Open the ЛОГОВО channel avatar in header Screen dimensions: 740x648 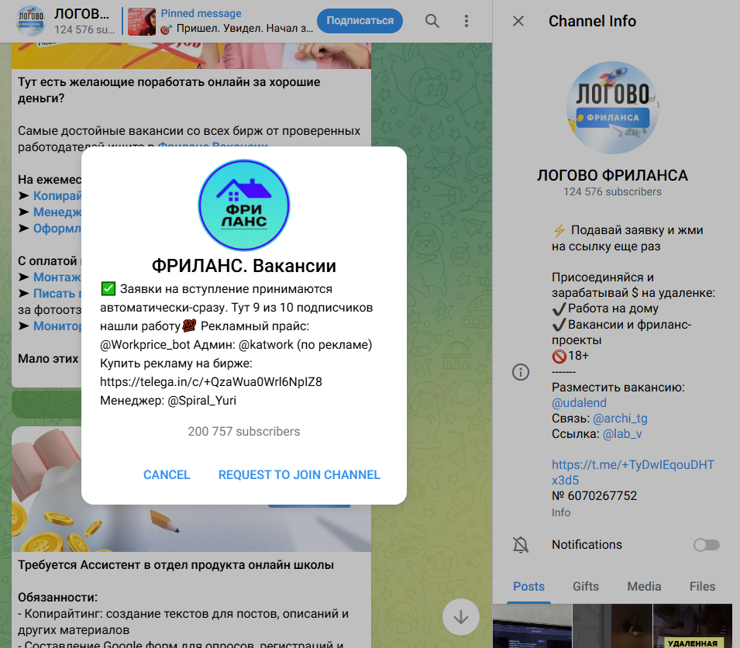point(31,21)
